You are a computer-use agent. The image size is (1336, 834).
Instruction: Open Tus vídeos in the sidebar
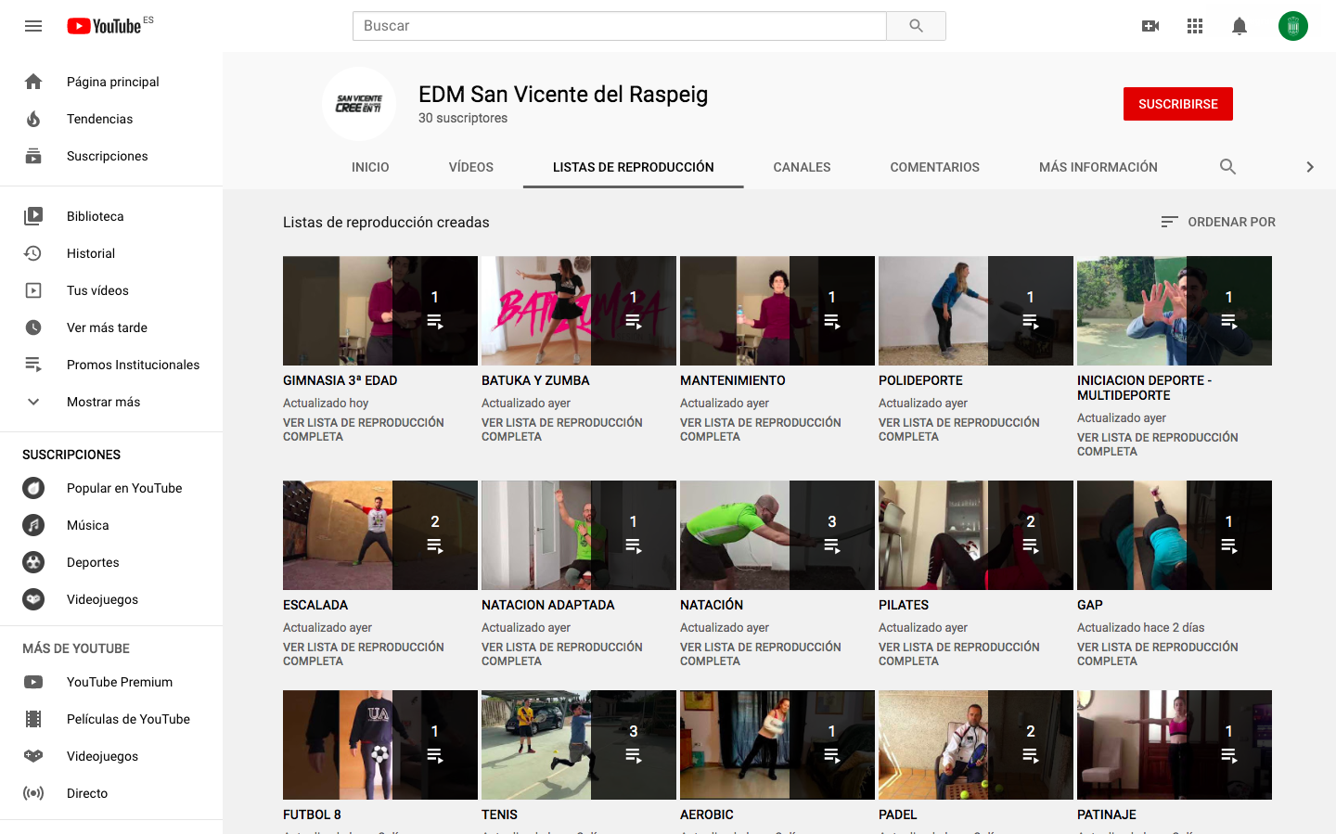(x=111, y=290)
